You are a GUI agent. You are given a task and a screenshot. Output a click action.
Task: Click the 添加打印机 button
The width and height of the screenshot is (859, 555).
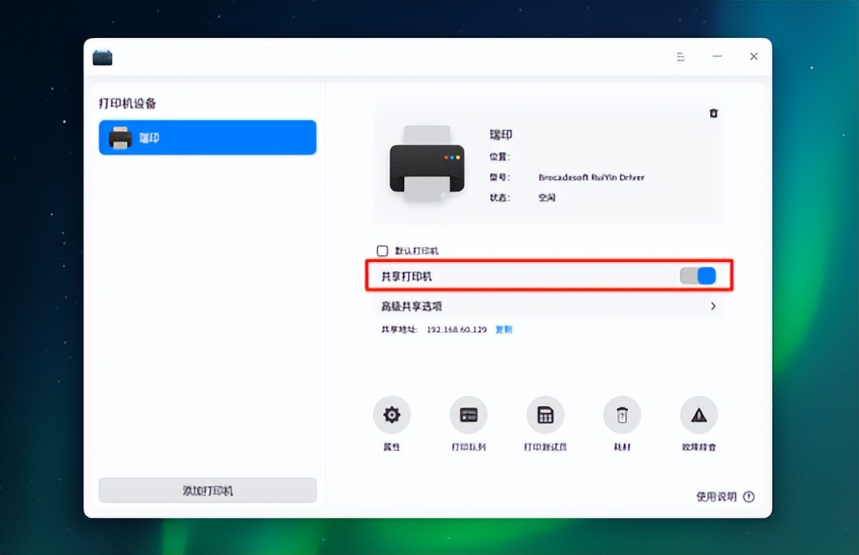point(207,490)
